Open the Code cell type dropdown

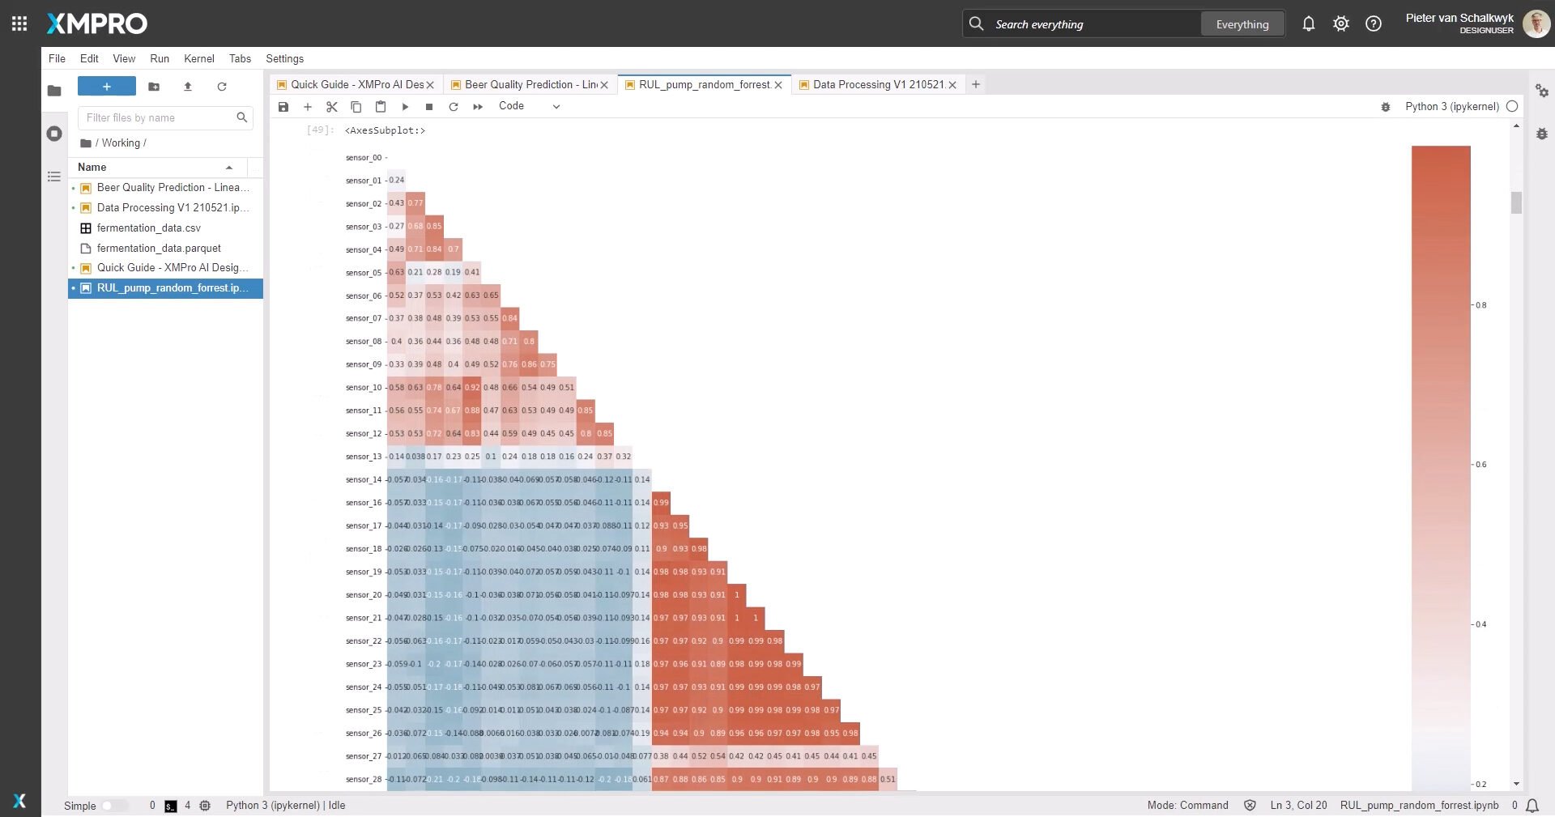coord(529,106)
